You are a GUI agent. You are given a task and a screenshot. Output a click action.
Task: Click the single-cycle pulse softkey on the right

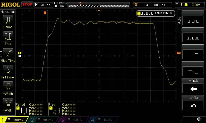tap(193, 21)
